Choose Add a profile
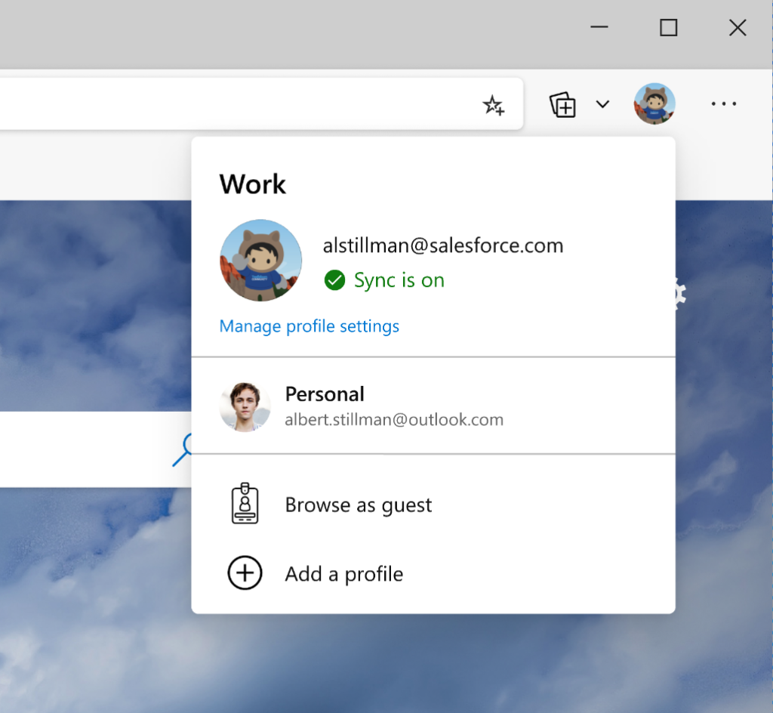The image size is (773, 713). [x=433, y=573]
